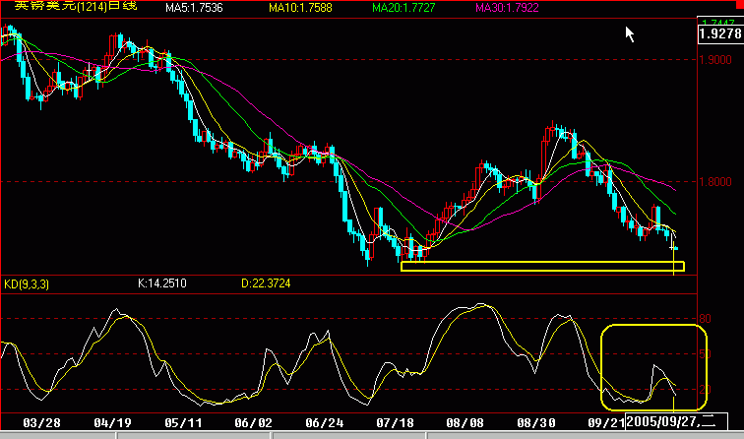Click the 2005/09/27 cursor date box
This screenshot has height=439, width=744.
(x=677, y=421)
